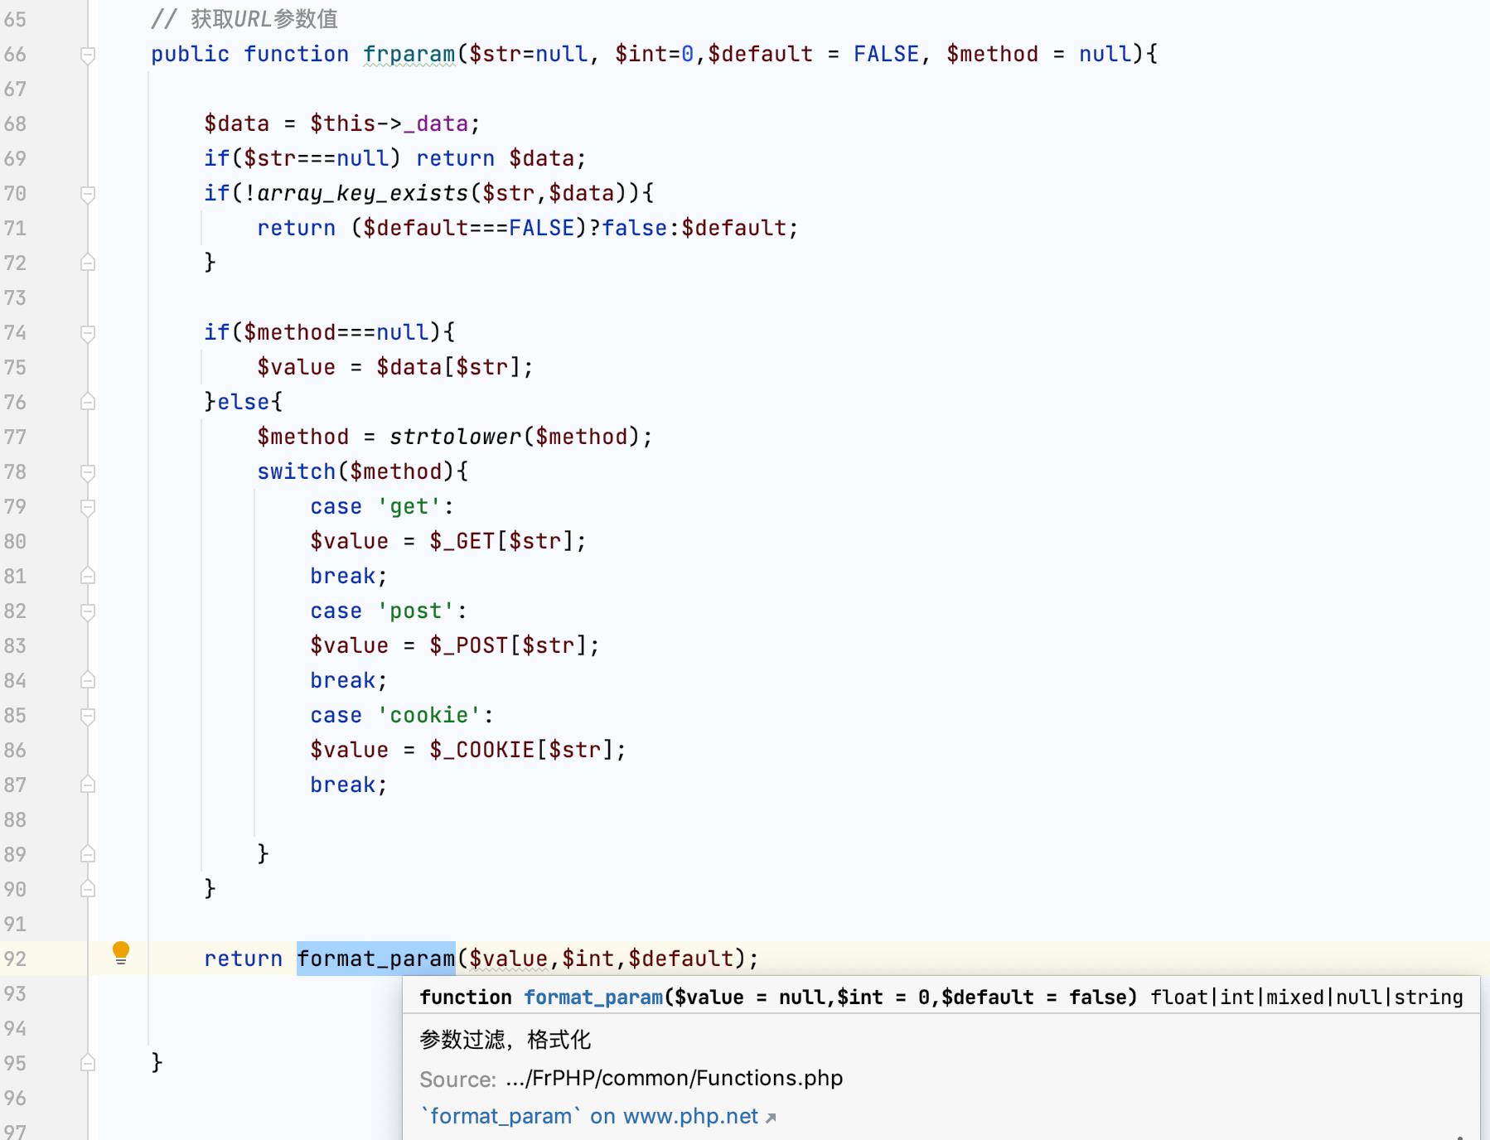Click the frparam function name
The image size is (1490, 1140).
(409, 55)
